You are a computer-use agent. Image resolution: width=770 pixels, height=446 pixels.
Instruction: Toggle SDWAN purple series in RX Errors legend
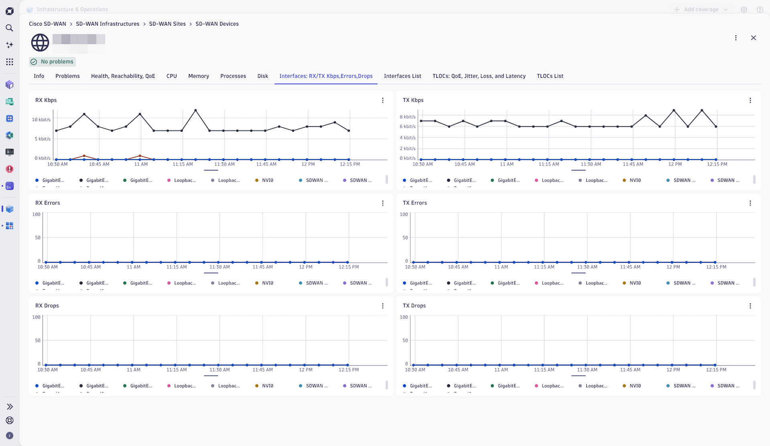coord(357,283)
